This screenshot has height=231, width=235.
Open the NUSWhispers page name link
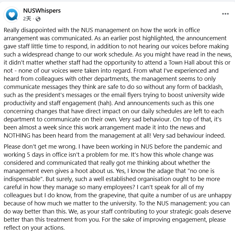pos(42,10)
